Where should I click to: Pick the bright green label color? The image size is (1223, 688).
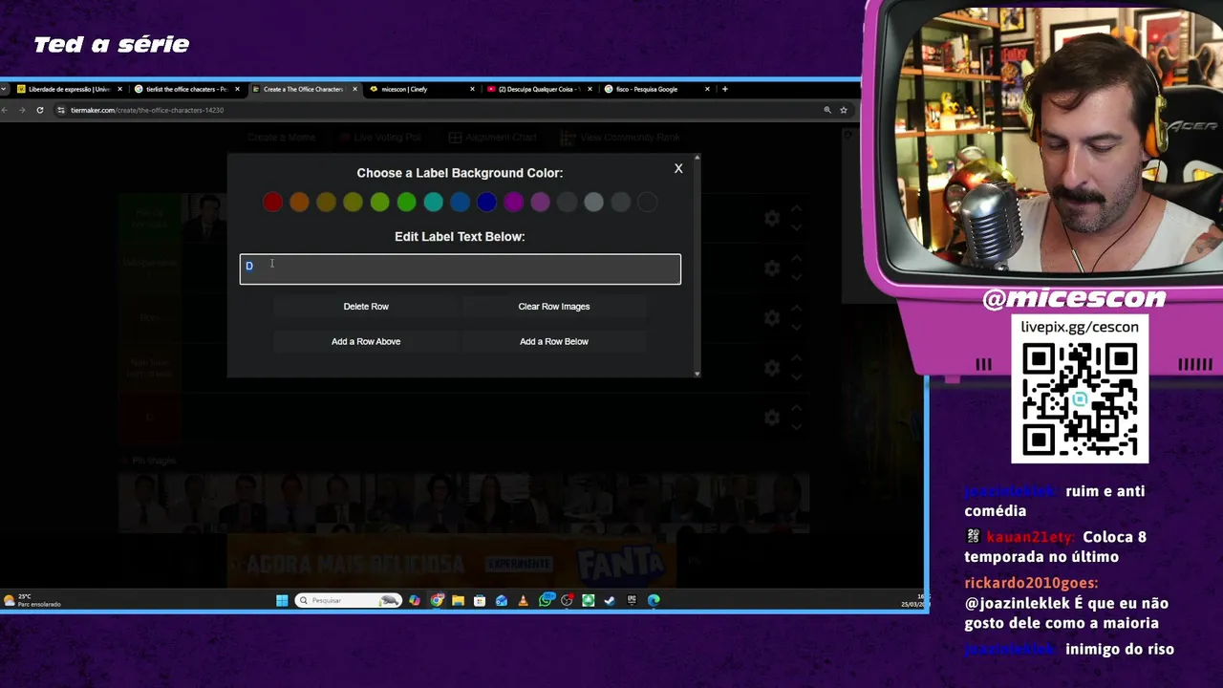click(406, 203)
